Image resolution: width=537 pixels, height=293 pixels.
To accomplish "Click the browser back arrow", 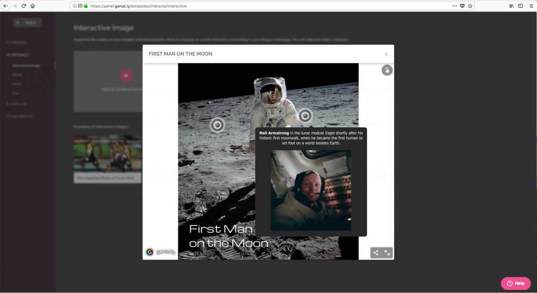I will click(6, 6).
